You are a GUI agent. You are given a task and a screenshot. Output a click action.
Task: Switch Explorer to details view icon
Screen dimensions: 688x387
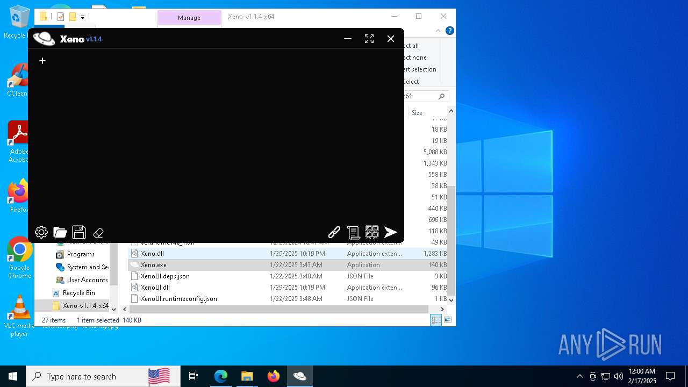tap(436, 320)
